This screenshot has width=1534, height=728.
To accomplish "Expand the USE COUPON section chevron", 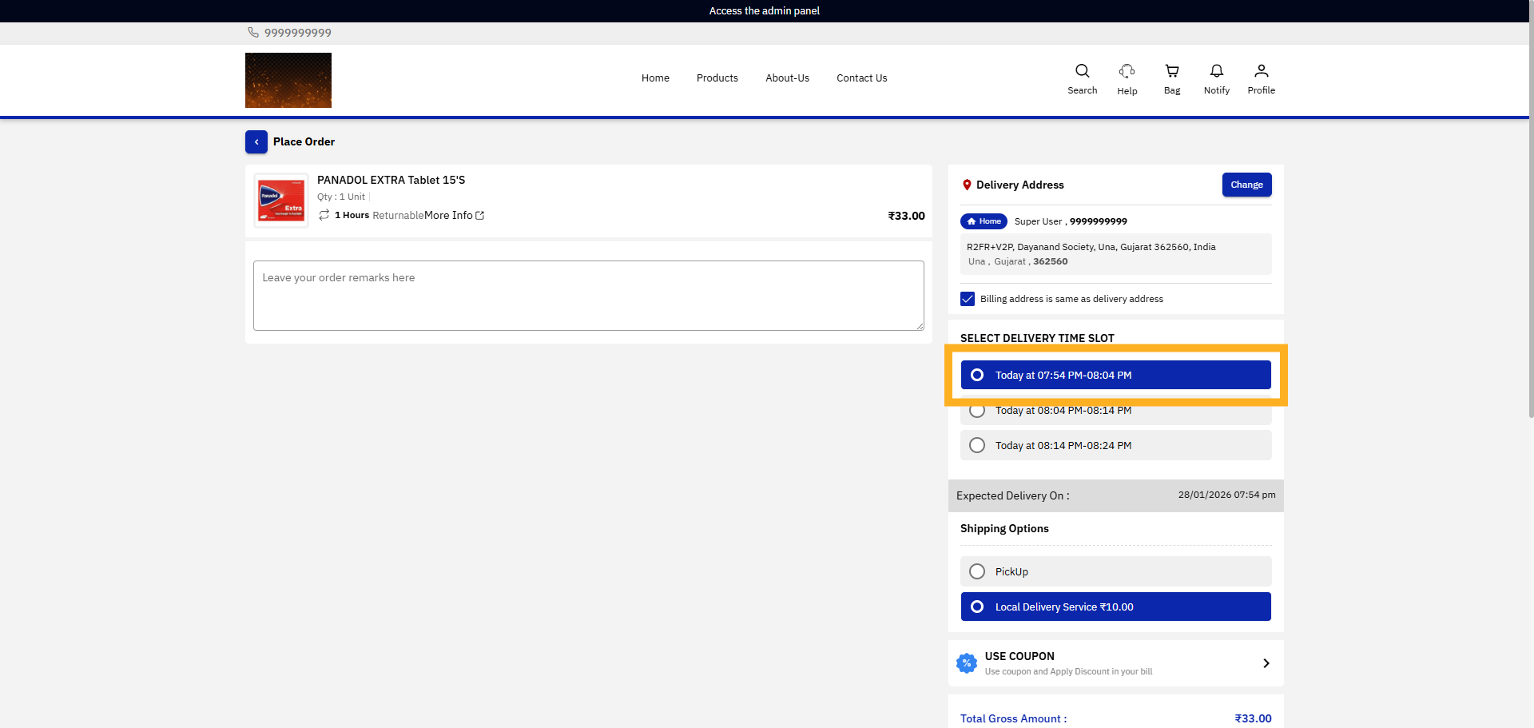I will point(1266,663).
